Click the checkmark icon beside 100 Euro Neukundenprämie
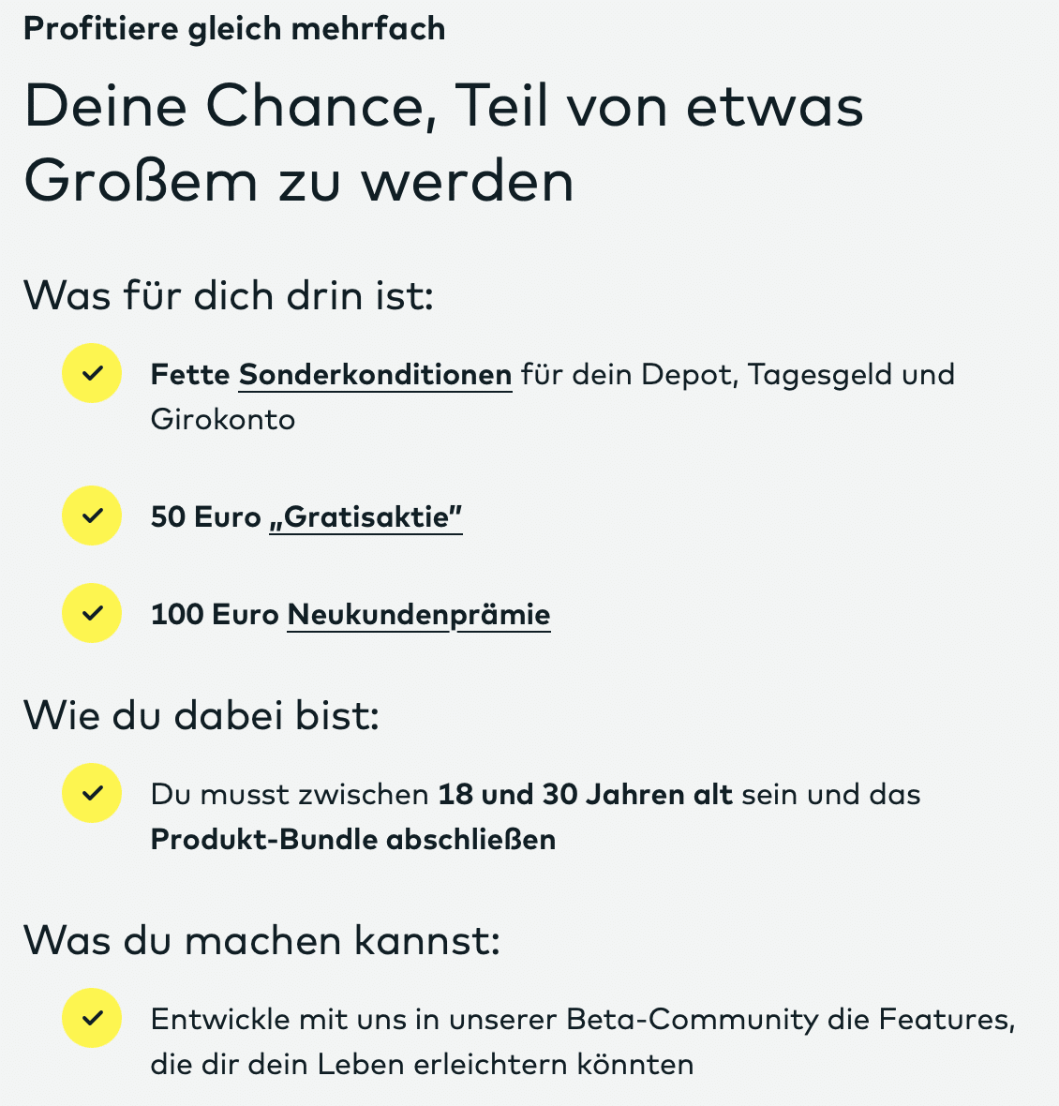 click(x=92, y=613)
